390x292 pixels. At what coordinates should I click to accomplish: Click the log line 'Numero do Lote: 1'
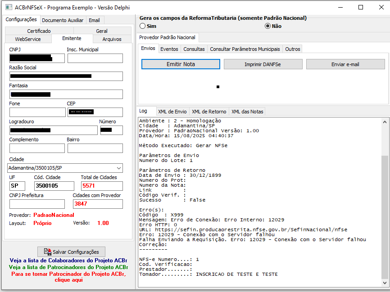pos(166,161)
